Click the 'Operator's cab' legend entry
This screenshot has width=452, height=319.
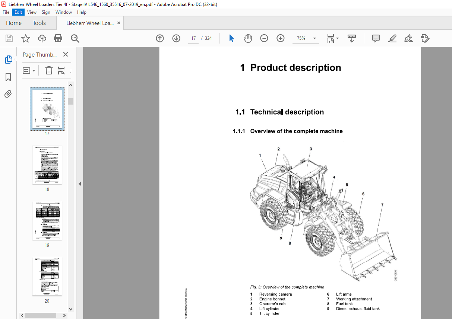272,304
